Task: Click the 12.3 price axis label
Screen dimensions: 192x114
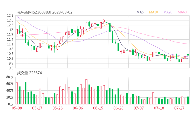Action: click(10, 25)
